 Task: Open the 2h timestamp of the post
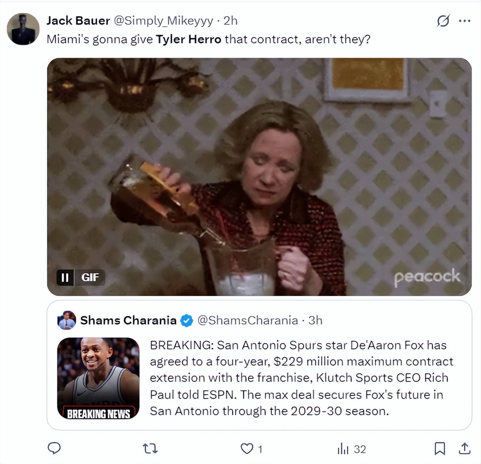point(230,21)
